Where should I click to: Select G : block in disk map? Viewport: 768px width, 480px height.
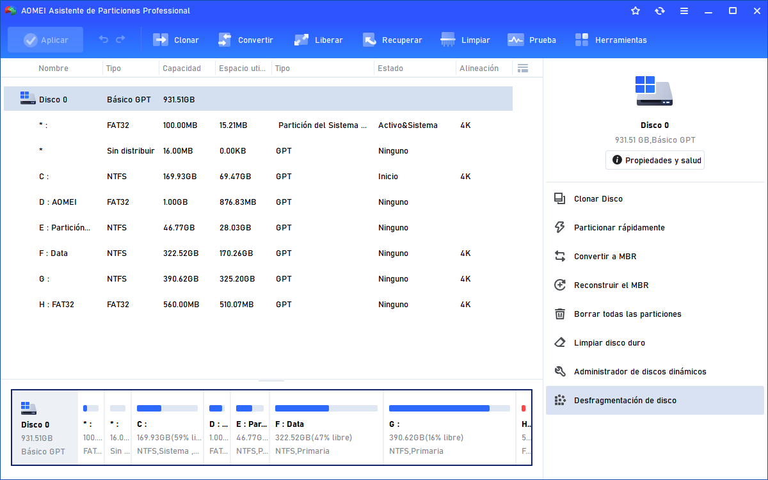[450, 427]
